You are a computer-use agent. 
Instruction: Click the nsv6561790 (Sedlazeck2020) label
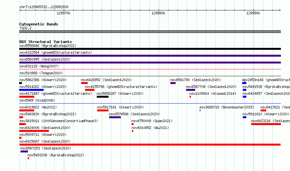196,80
